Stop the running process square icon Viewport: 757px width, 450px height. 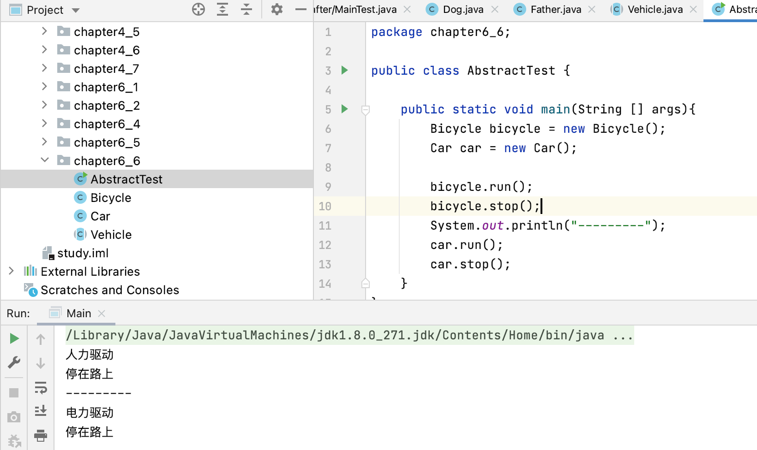(x=14, y=393)
